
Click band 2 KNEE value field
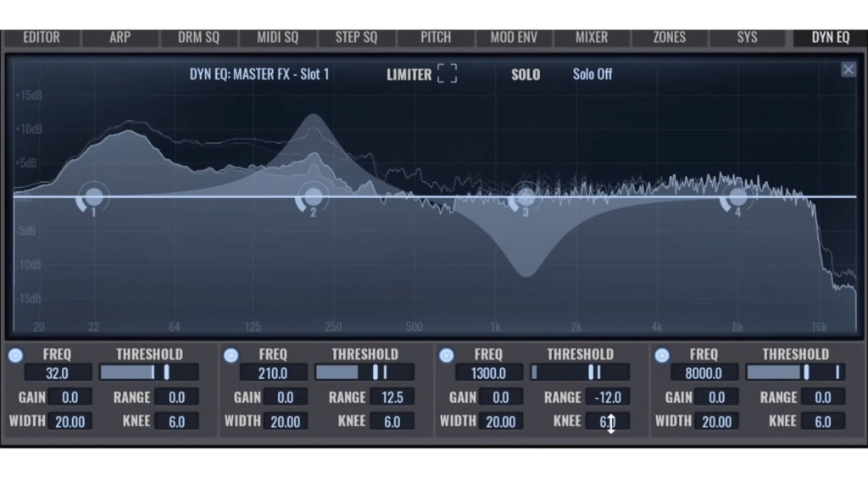[392, 421]
